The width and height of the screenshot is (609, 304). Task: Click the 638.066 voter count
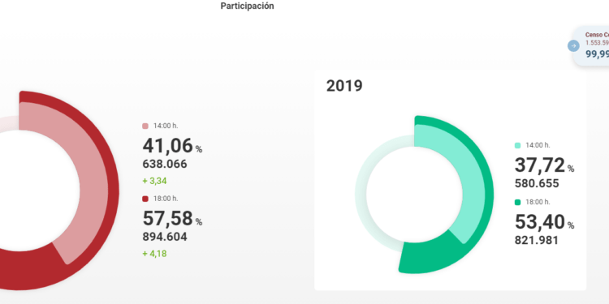coord(165,164)
